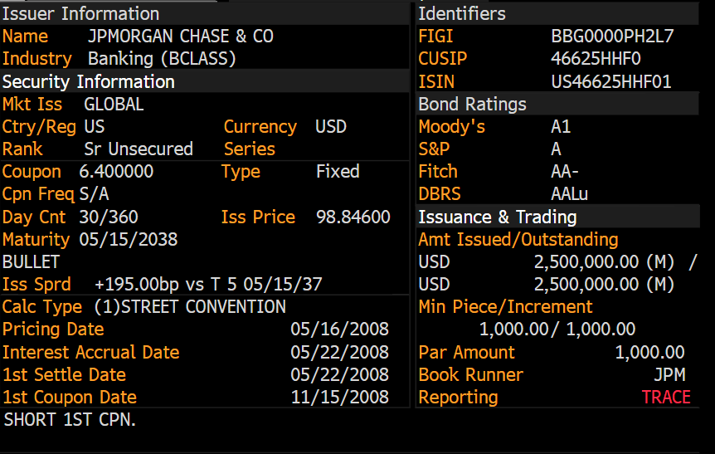
Task: Select the FIGI value BBG0000PH2L7
Action: point(612,36)
